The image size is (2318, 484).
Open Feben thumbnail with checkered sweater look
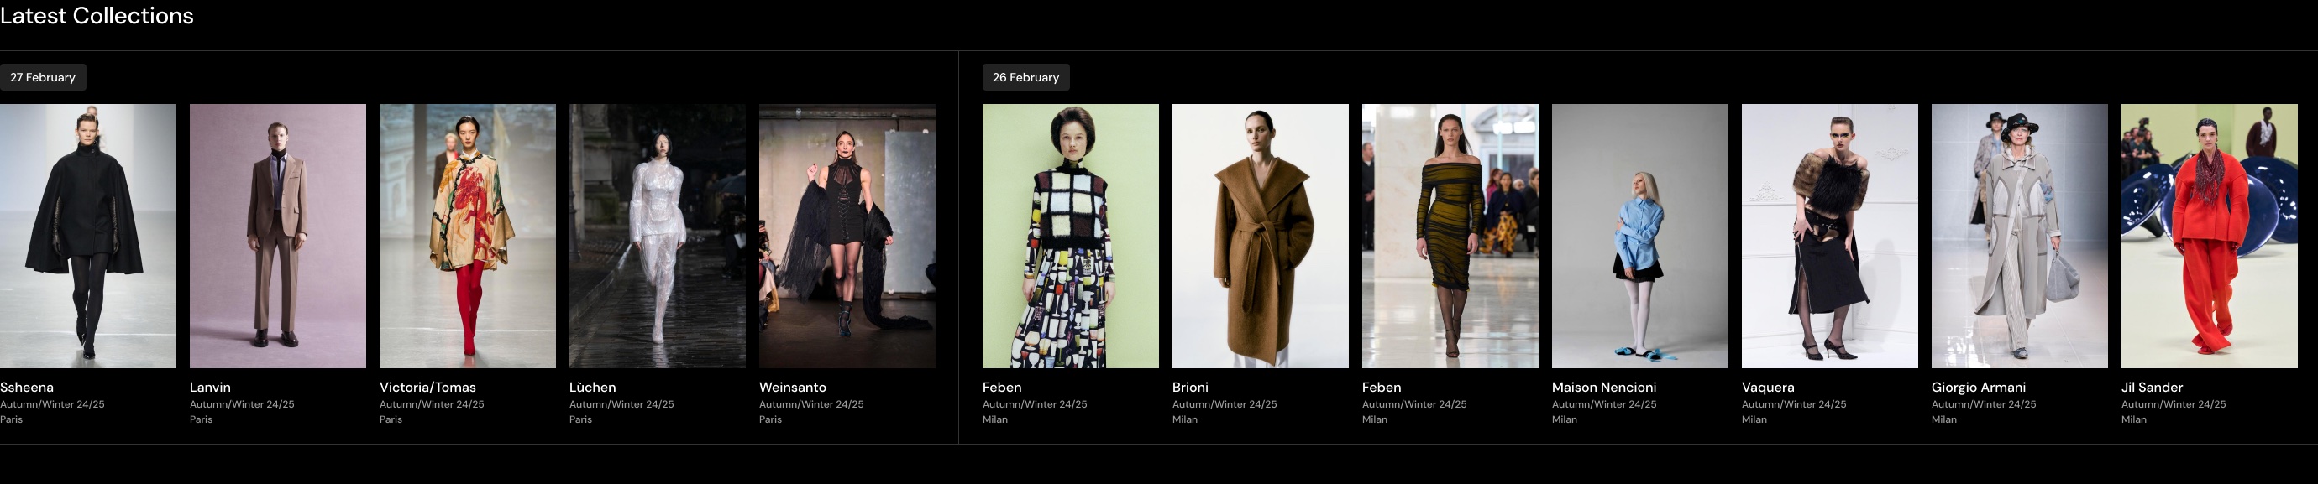(x=1071, y=237)
